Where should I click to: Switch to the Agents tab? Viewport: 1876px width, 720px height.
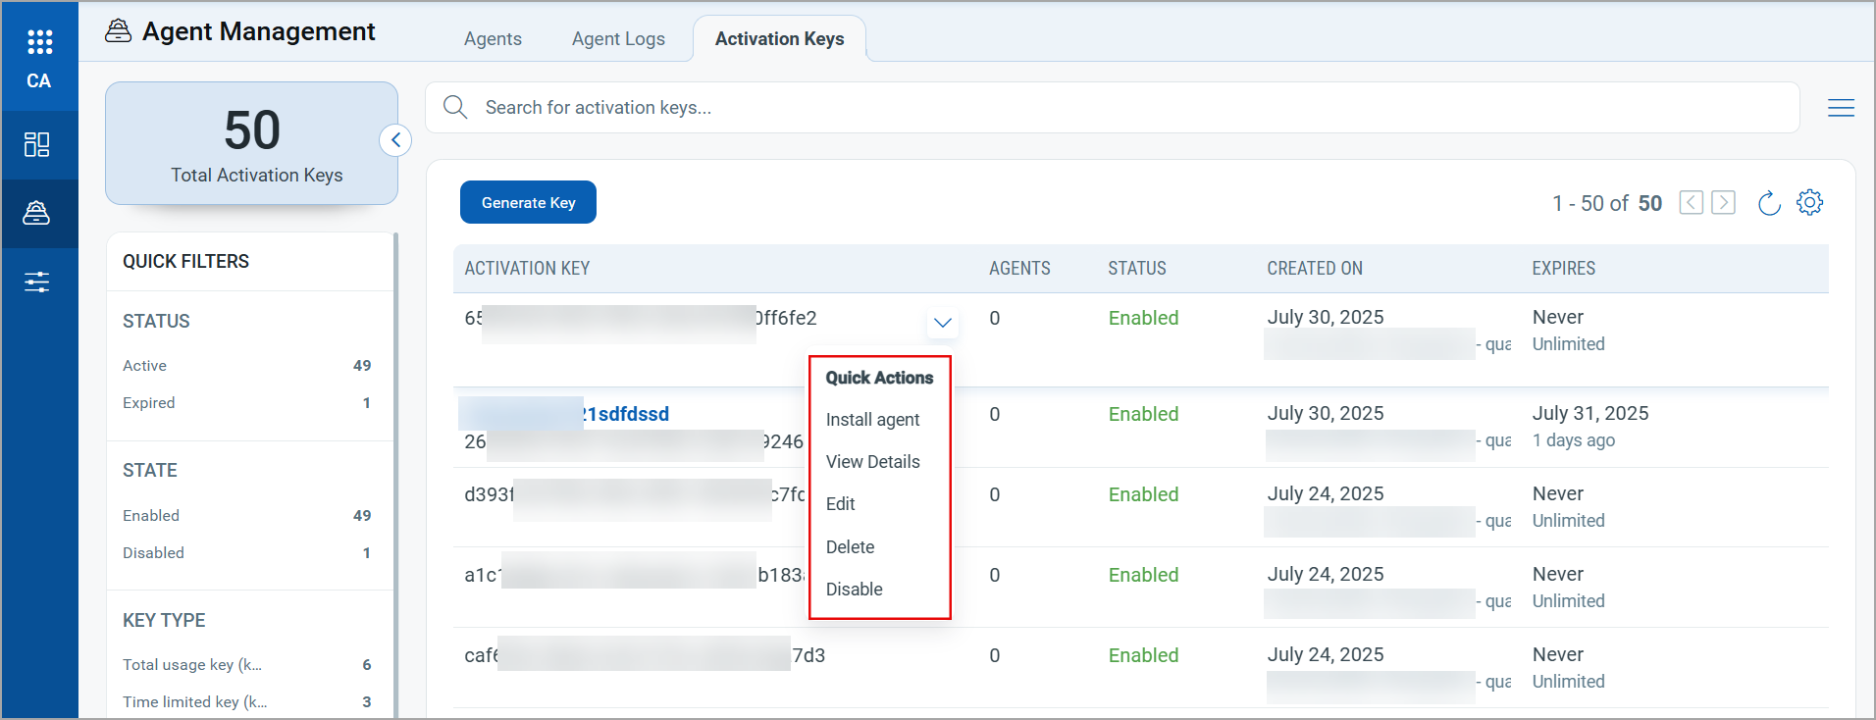(493, 39)
